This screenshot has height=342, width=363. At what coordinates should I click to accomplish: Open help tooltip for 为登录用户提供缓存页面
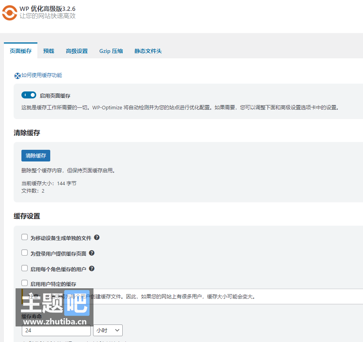[92, 253]
